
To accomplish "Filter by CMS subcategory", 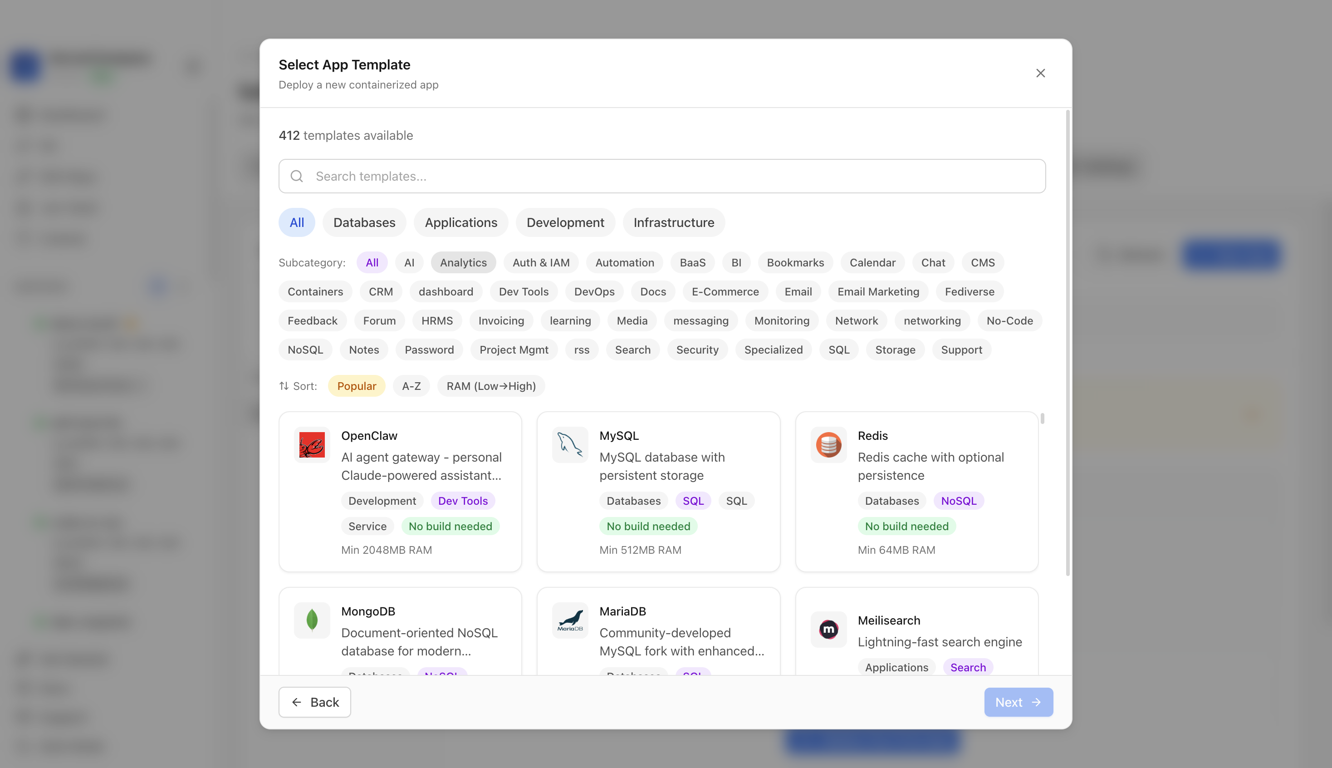I will coord(983,263).
